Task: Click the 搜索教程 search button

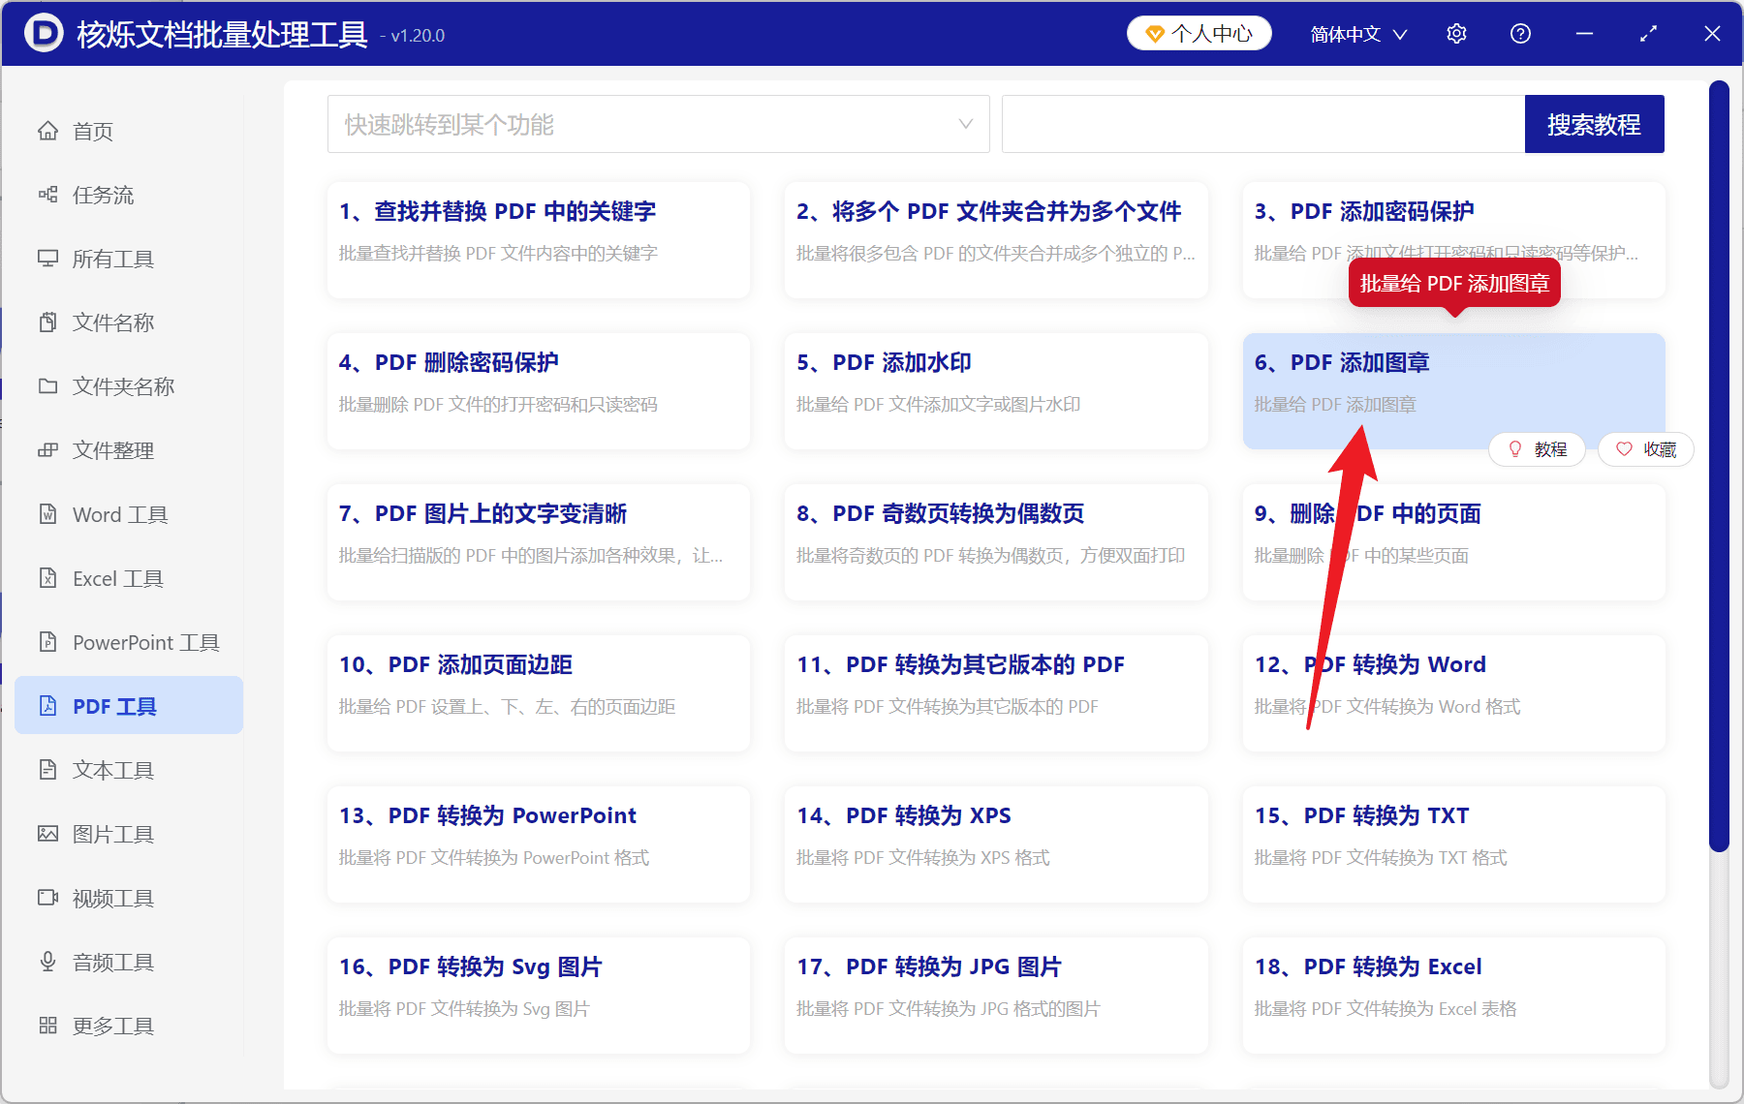Action: [x=1594, y=124]
